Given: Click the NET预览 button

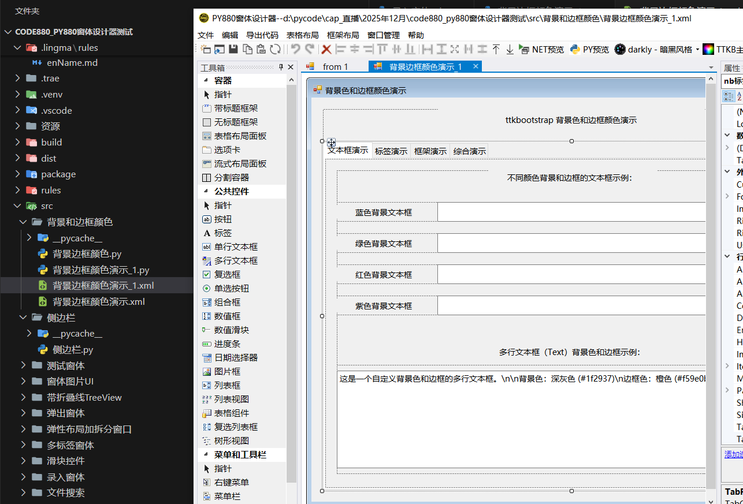Looking at the screenshot, I should (541, 50).
